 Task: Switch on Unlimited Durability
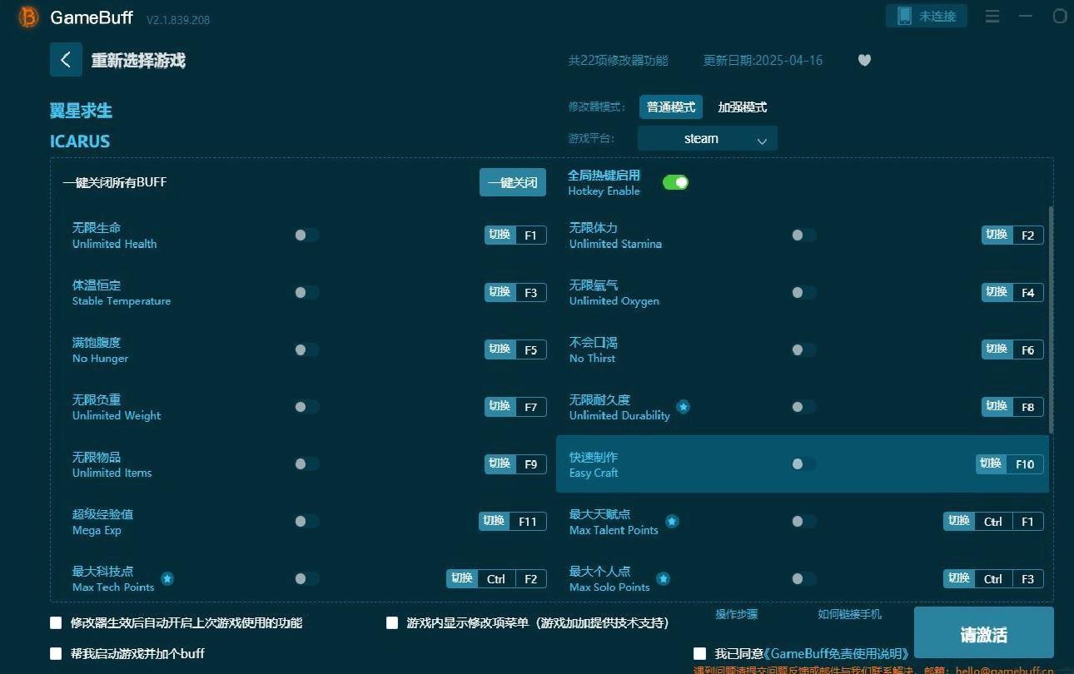pyautogui.click(x=803, y=407)
